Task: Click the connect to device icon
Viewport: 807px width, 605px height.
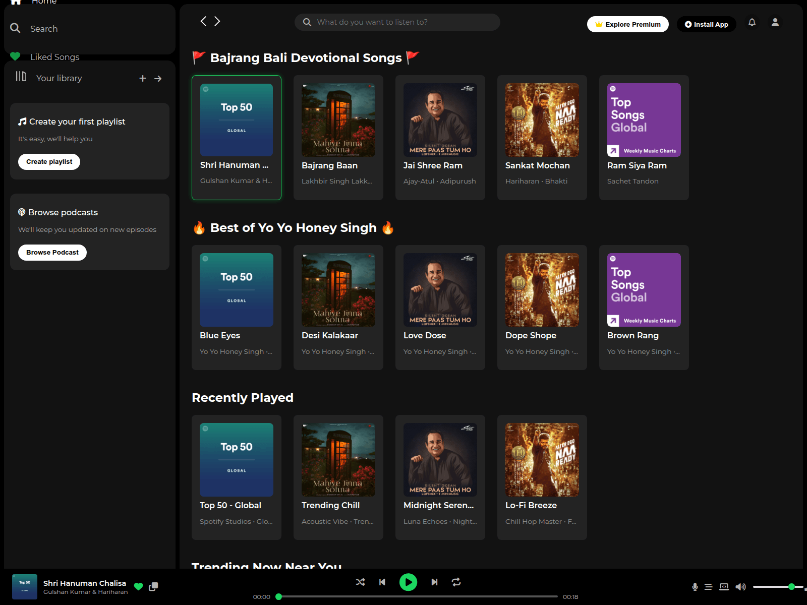Action: [724, 586]
